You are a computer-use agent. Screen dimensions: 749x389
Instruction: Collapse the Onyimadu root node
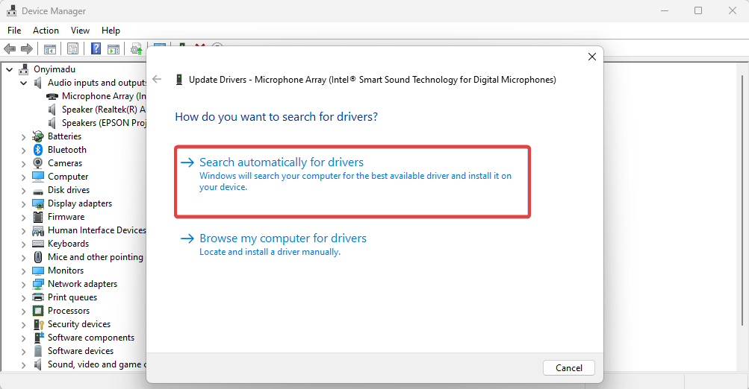click(9, 69)
